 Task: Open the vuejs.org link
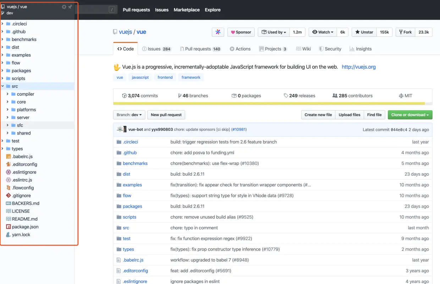coord(358,67)
